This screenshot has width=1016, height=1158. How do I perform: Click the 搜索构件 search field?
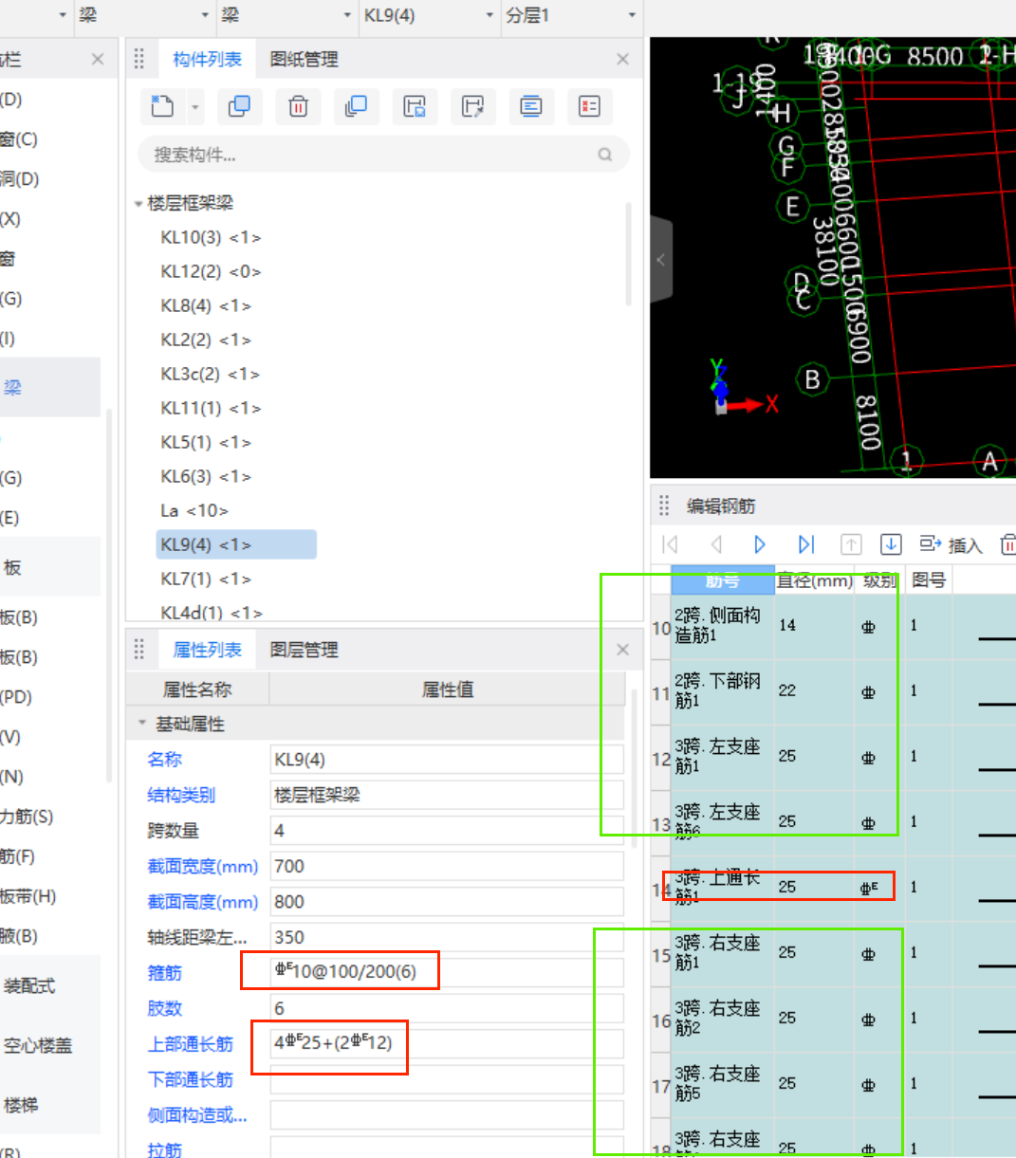click(383, 155)
